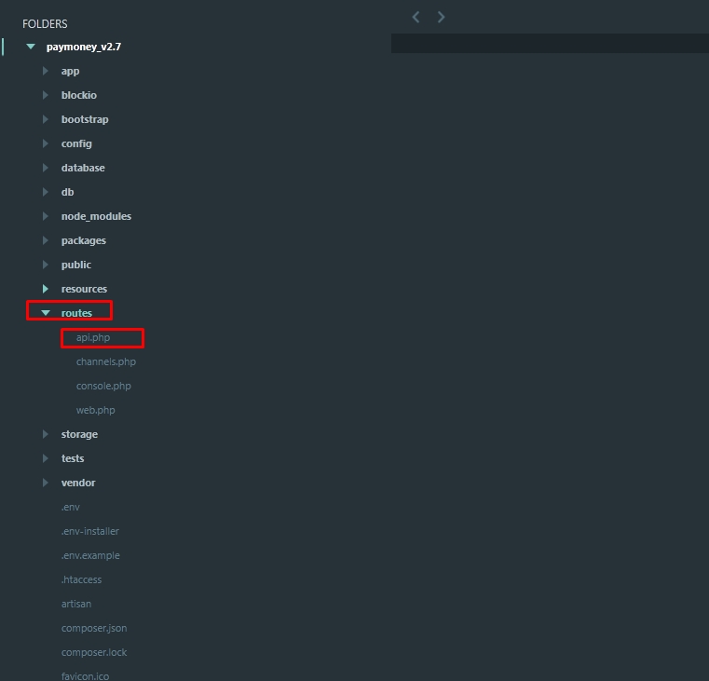
Task: Select the config folder label
Action: pos(76,143)
